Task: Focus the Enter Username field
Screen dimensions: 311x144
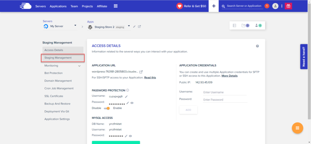Action: click(x=225, y=92)
